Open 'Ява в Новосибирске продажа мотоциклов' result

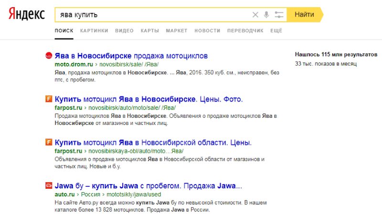click(x=131, y=56)
